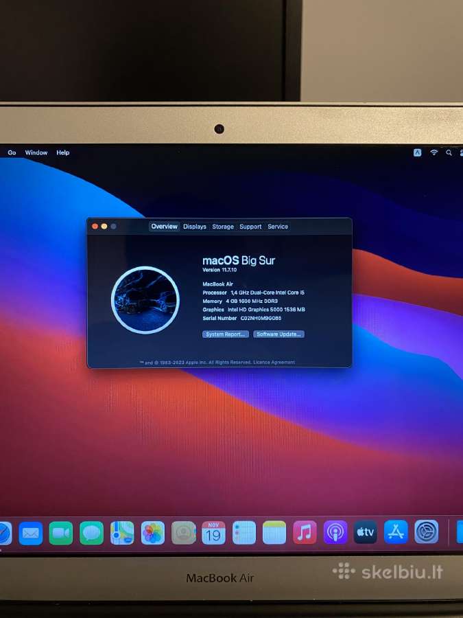Image resolution: width=463 pixels, height=618 pixels.
Task: Click the Software Update button
Action: (x=278, y=334)
